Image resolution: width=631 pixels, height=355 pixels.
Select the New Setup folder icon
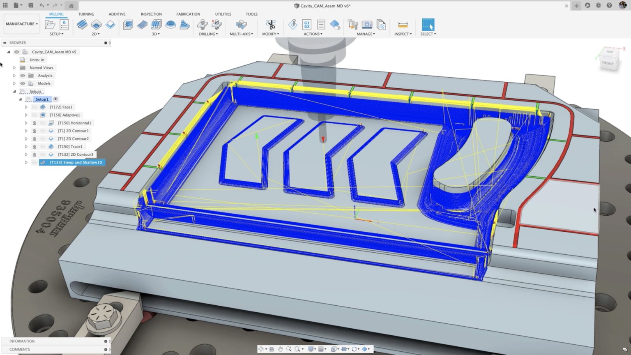(x=50, y=25)
